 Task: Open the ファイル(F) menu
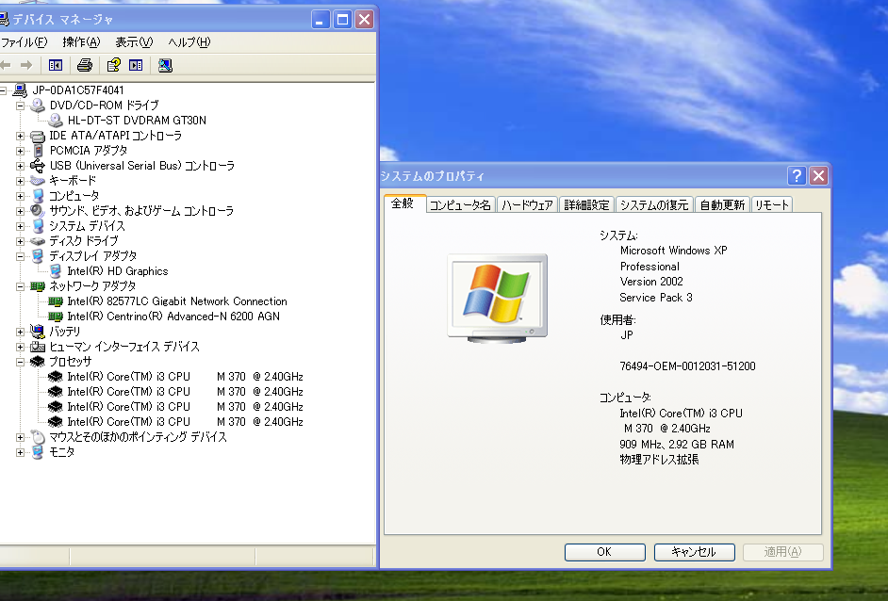click(x=24, y=42)
